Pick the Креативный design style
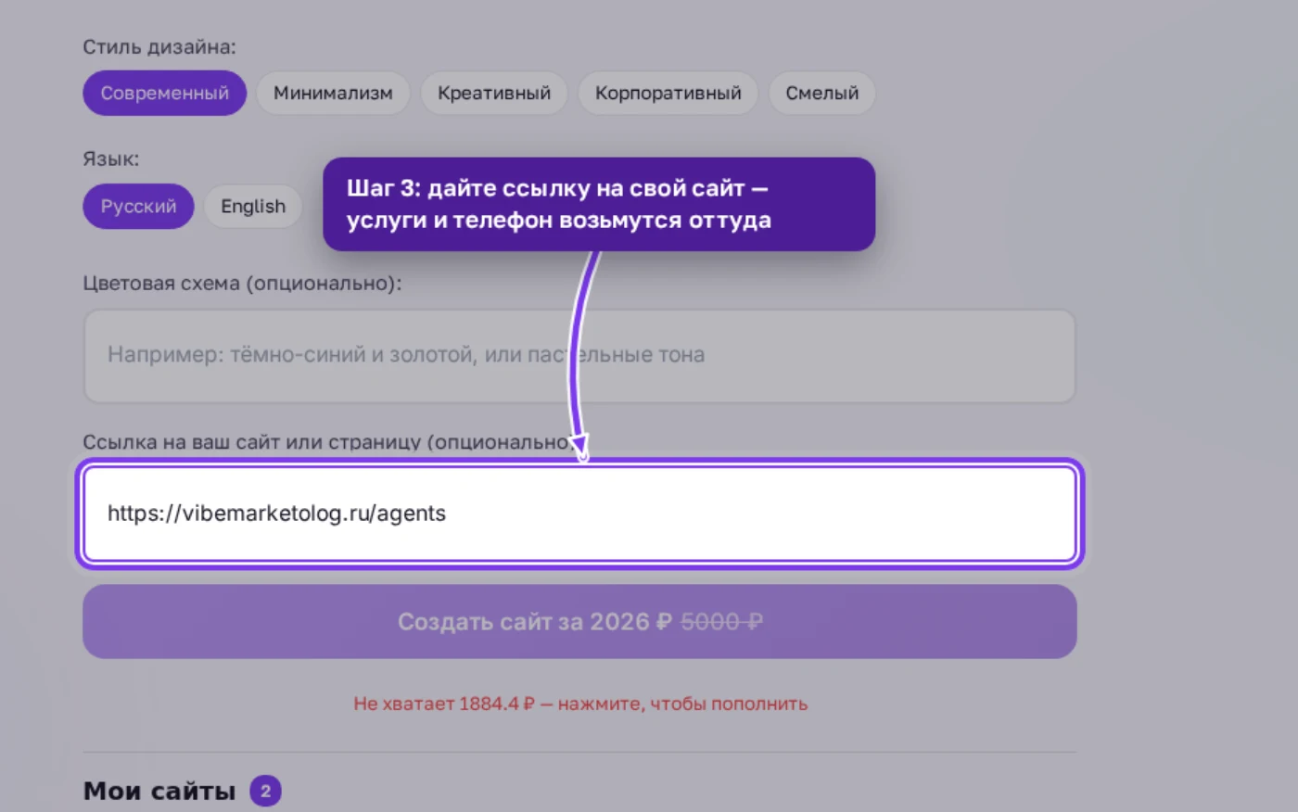The image size is (1298, 812). [494, 93]
